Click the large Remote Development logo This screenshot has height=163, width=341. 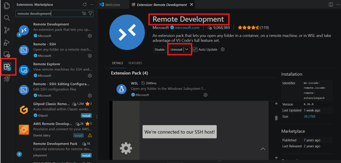[x=127, y=32]
